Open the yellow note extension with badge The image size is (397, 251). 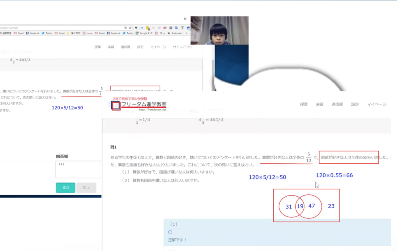(x=148, y=28)
